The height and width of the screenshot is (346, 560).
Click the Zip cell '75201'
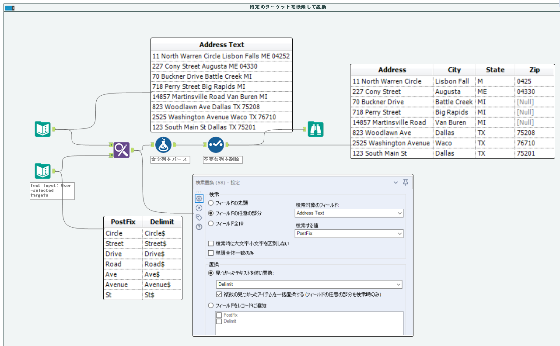534,153
